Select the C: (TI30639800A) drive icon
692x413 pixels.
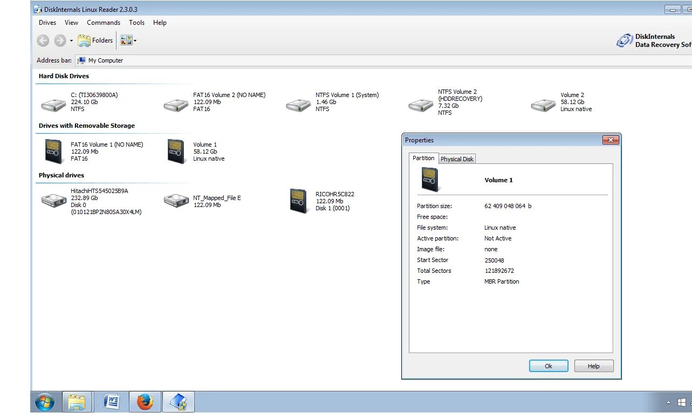click(53, 105)
